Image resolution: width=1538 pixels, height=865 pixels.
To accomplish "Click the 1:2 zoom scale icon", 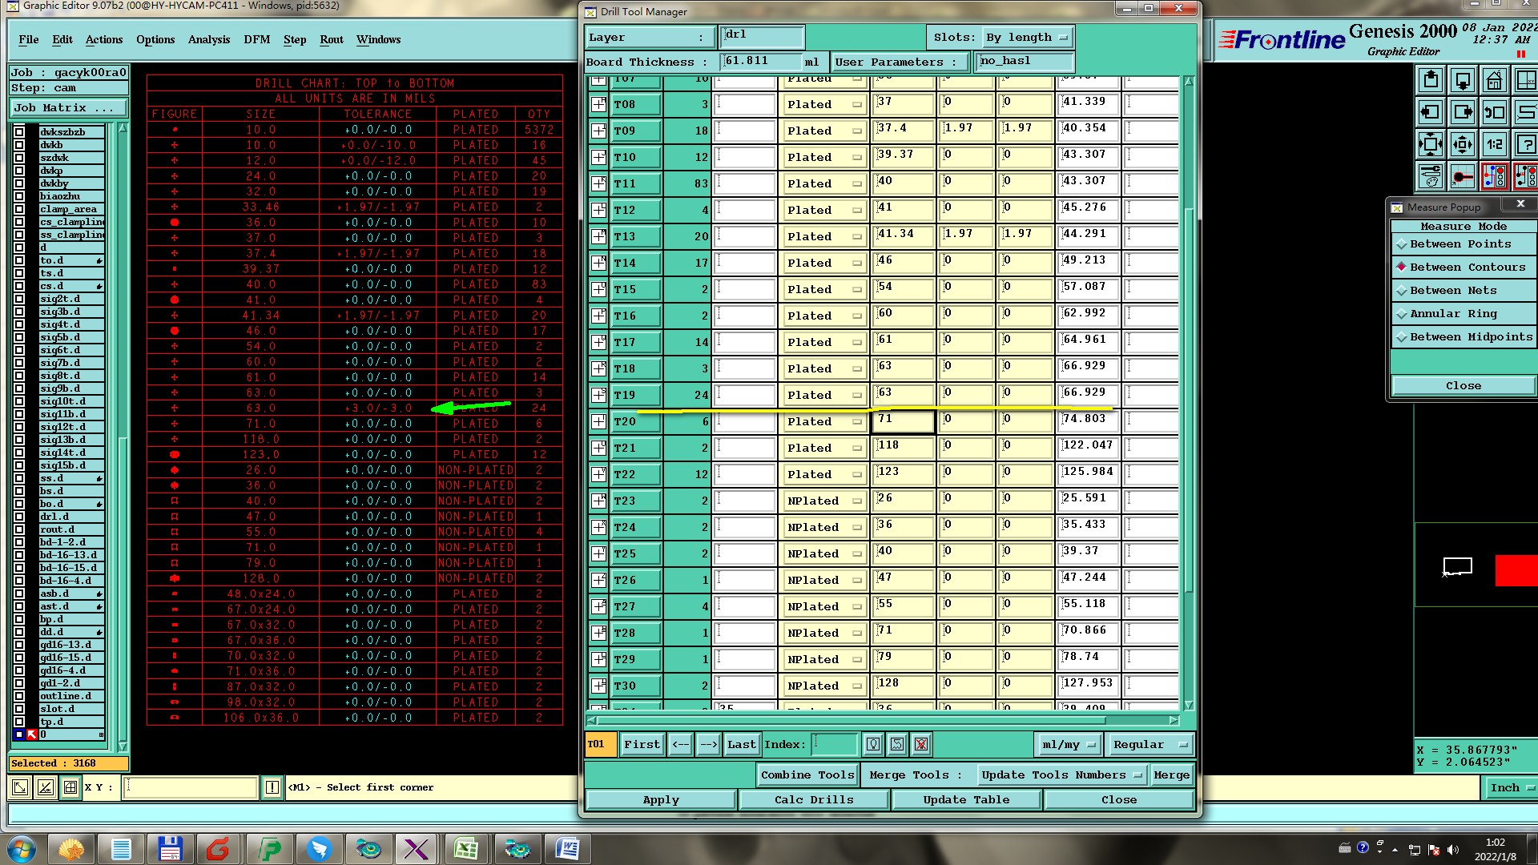I will 1494,144.
